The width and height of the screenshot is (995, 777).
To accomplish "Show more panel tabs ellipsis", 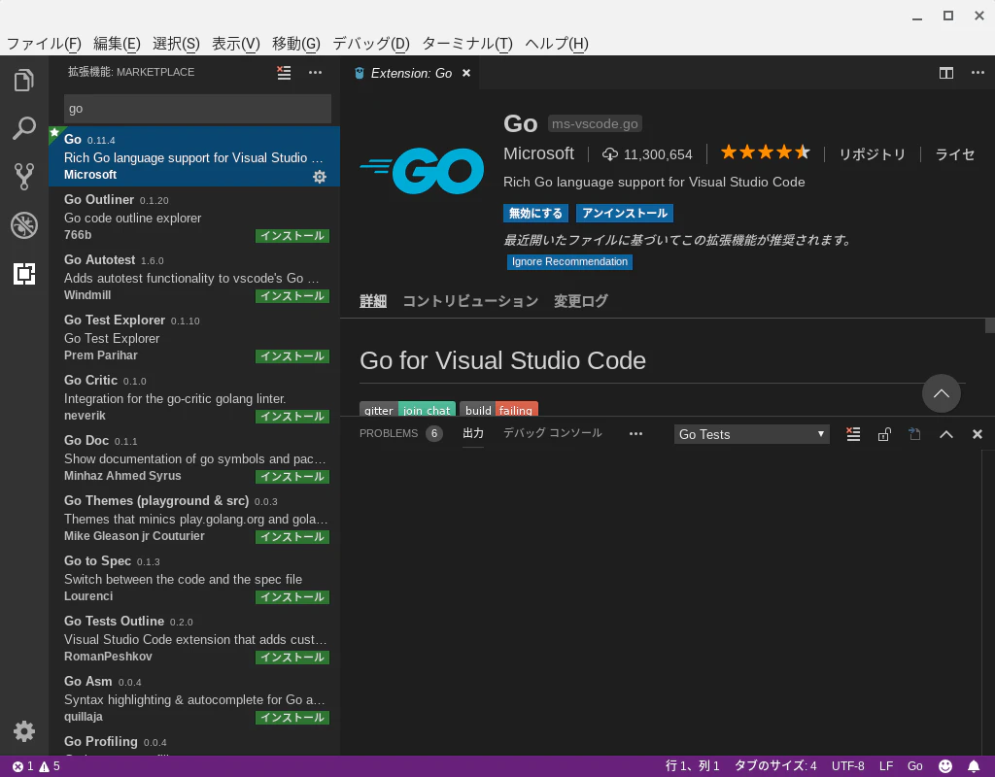I will click(635, 434).
